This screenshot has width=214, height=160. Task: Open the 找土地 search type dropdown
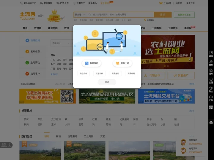point(80,15)
